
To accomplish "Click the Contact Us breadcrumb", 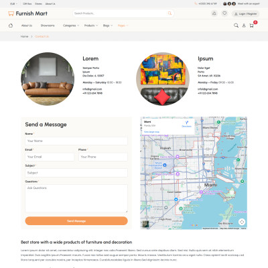I will point(42,36).
